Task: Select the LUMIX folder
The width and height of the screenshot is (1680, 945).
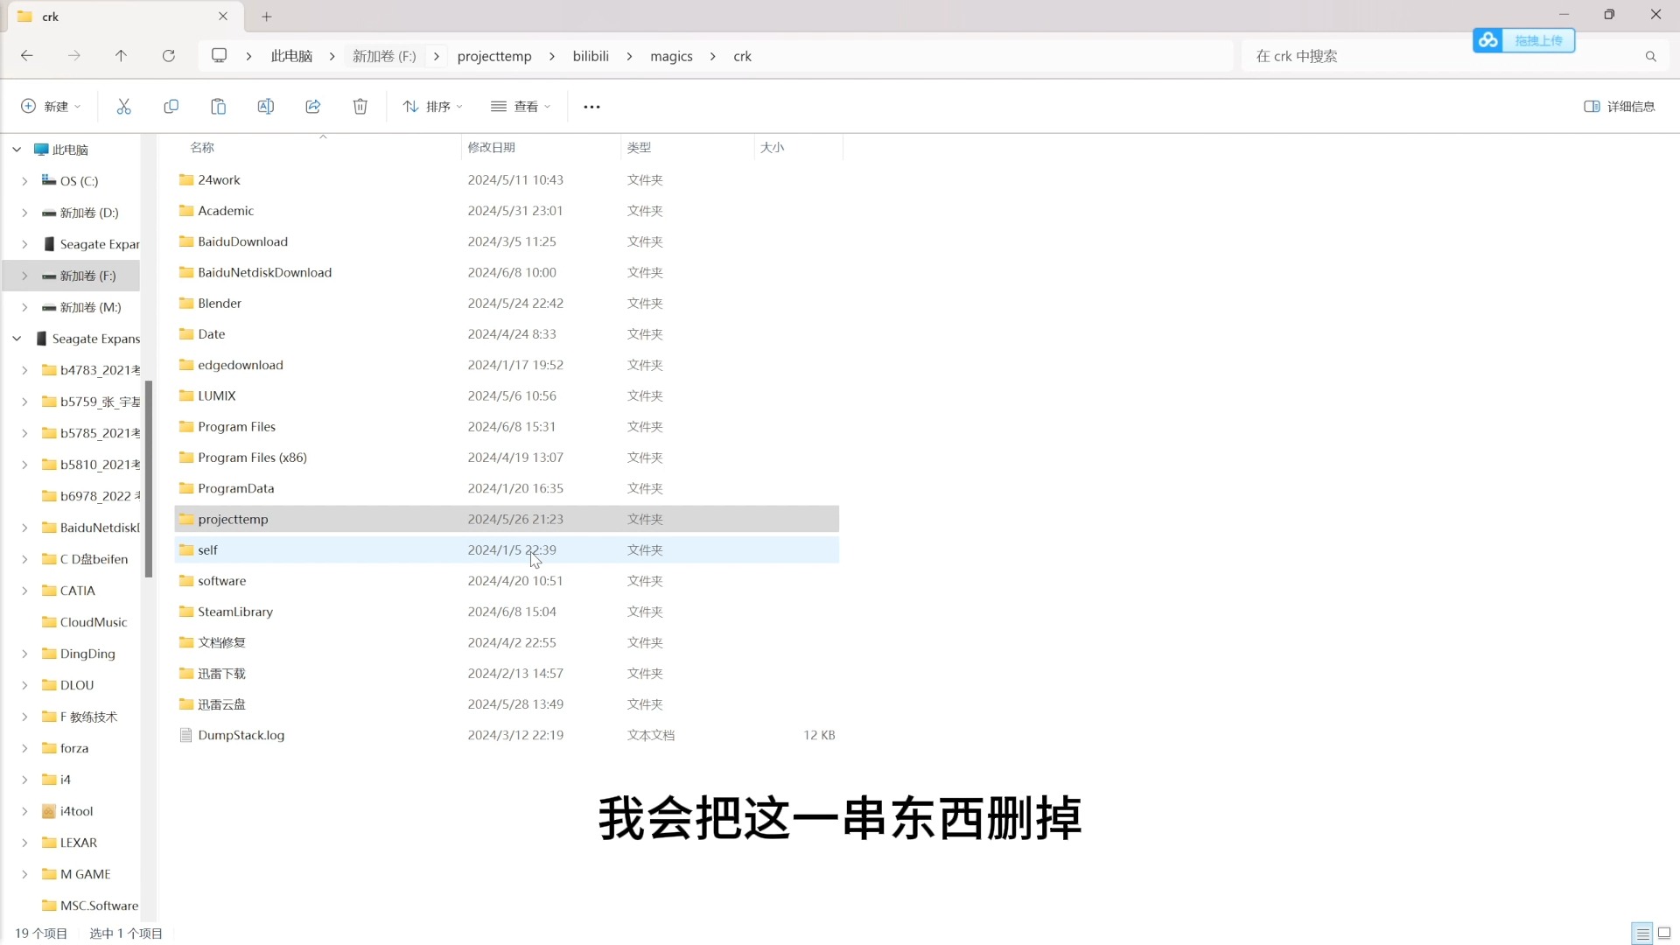Action: tap(507, 395)
